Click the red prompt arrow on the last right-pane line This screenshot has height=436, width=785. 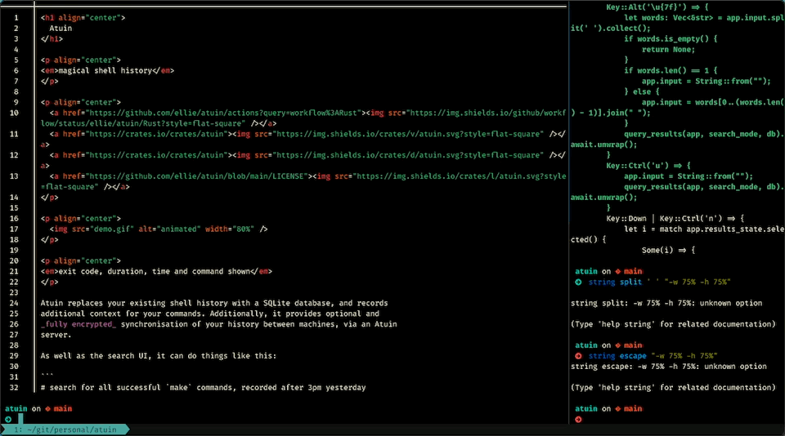578,419
